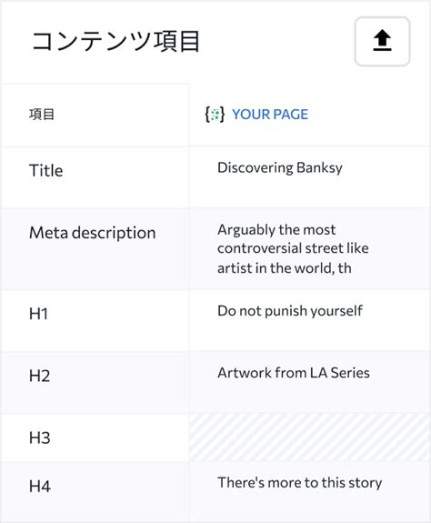Click the Discovering Banksy title text
This screenshot has height=523, width=431.
point(280,167)
